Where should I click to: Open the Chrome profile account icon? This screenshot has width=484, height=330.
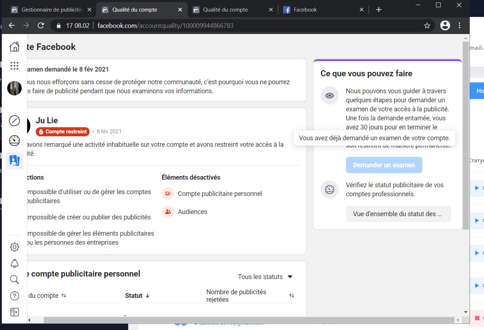click(x=445, y=25)
